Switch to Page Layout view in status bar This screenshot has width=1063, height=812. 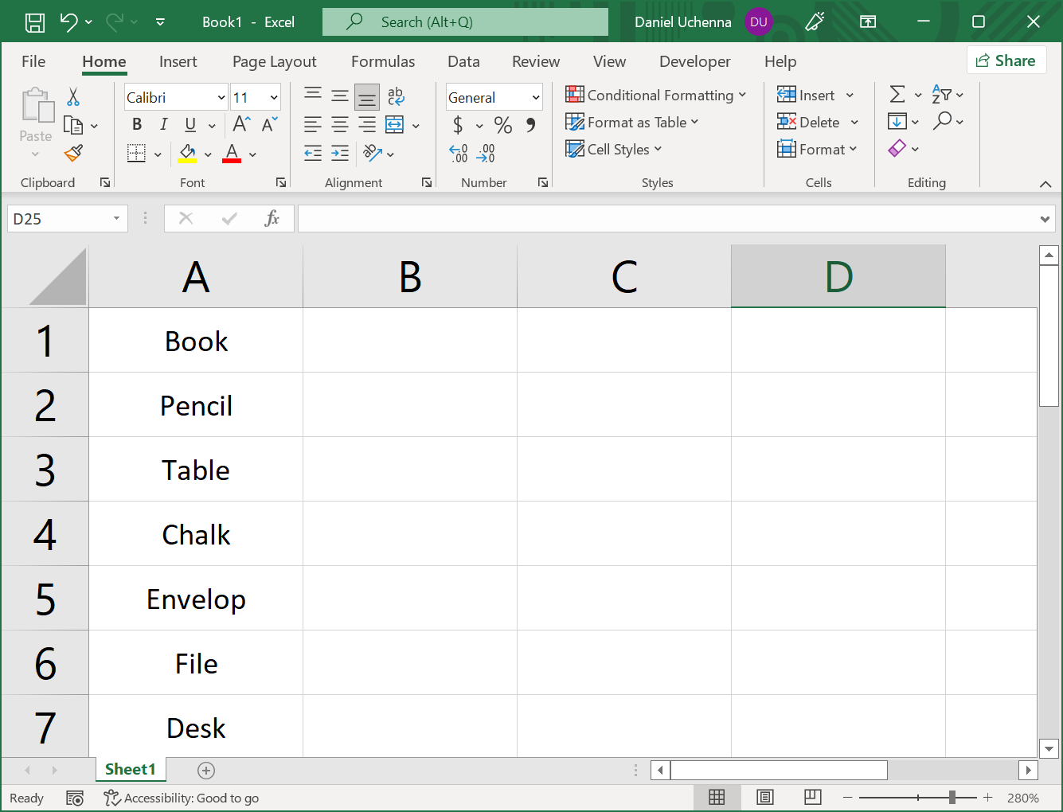(765, 798)
